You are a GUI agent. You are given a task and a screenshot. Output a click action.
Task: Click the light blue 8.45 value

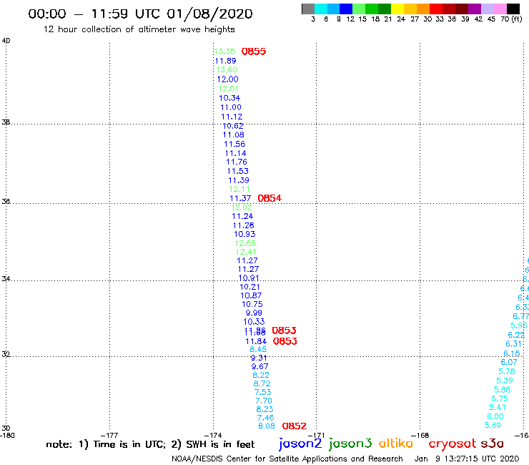[x=258, y=349]
